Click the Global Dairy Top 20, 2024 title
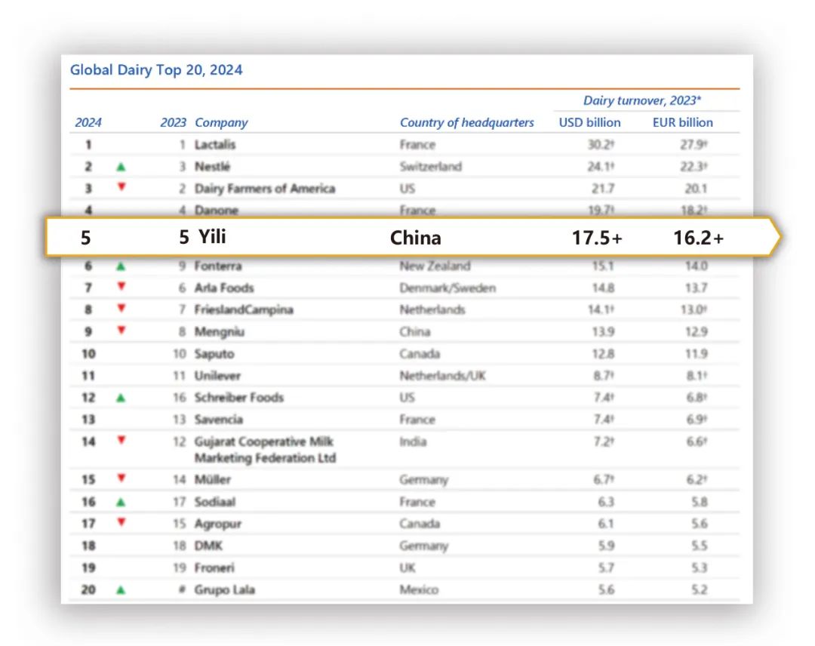The image size is (815, 646). pyautogui.click(x=156, y=69)
